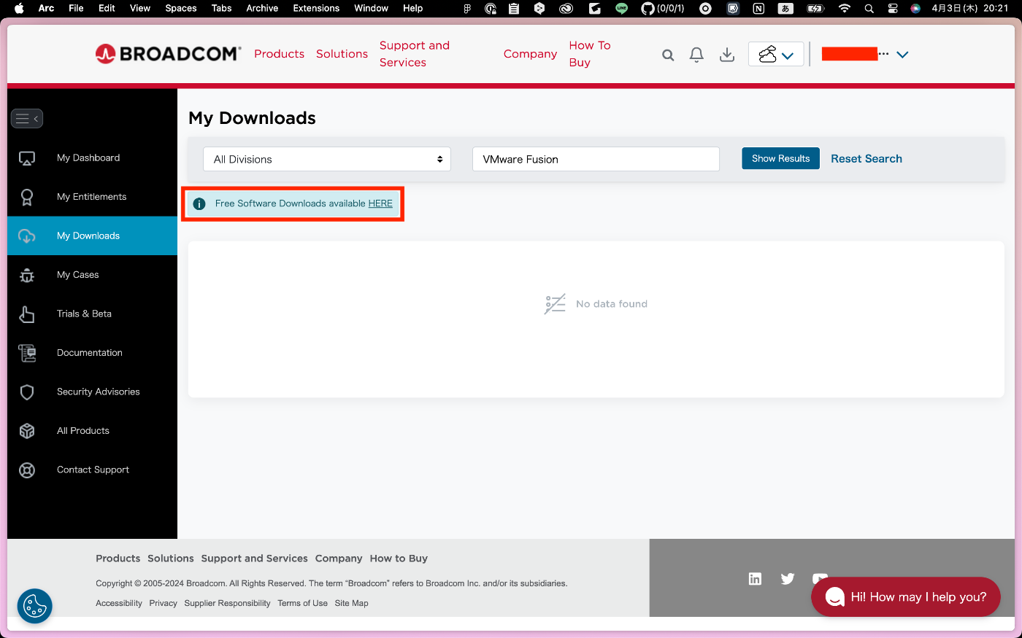Open the Arc menu in menu bar
Viewport: 1022px width, 638px height.
coord(46,8)
